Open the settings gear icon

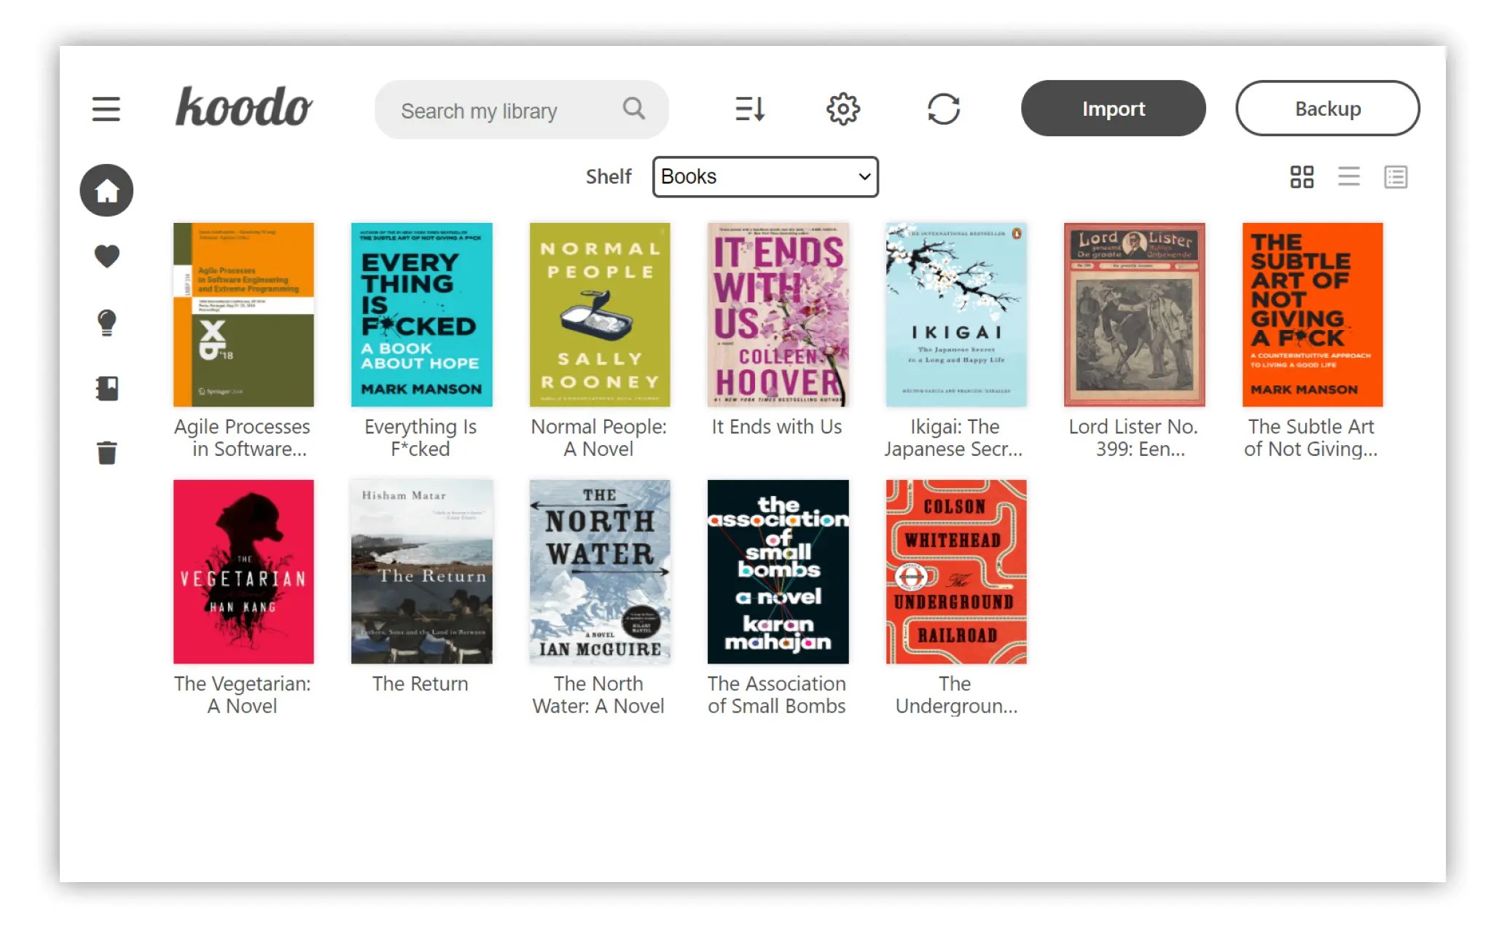(x=843, y=109)
